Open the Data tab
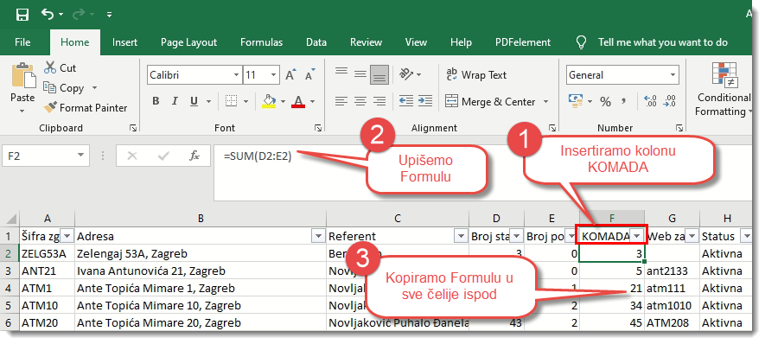Screen dimensions: 765x344 [316, 42]
